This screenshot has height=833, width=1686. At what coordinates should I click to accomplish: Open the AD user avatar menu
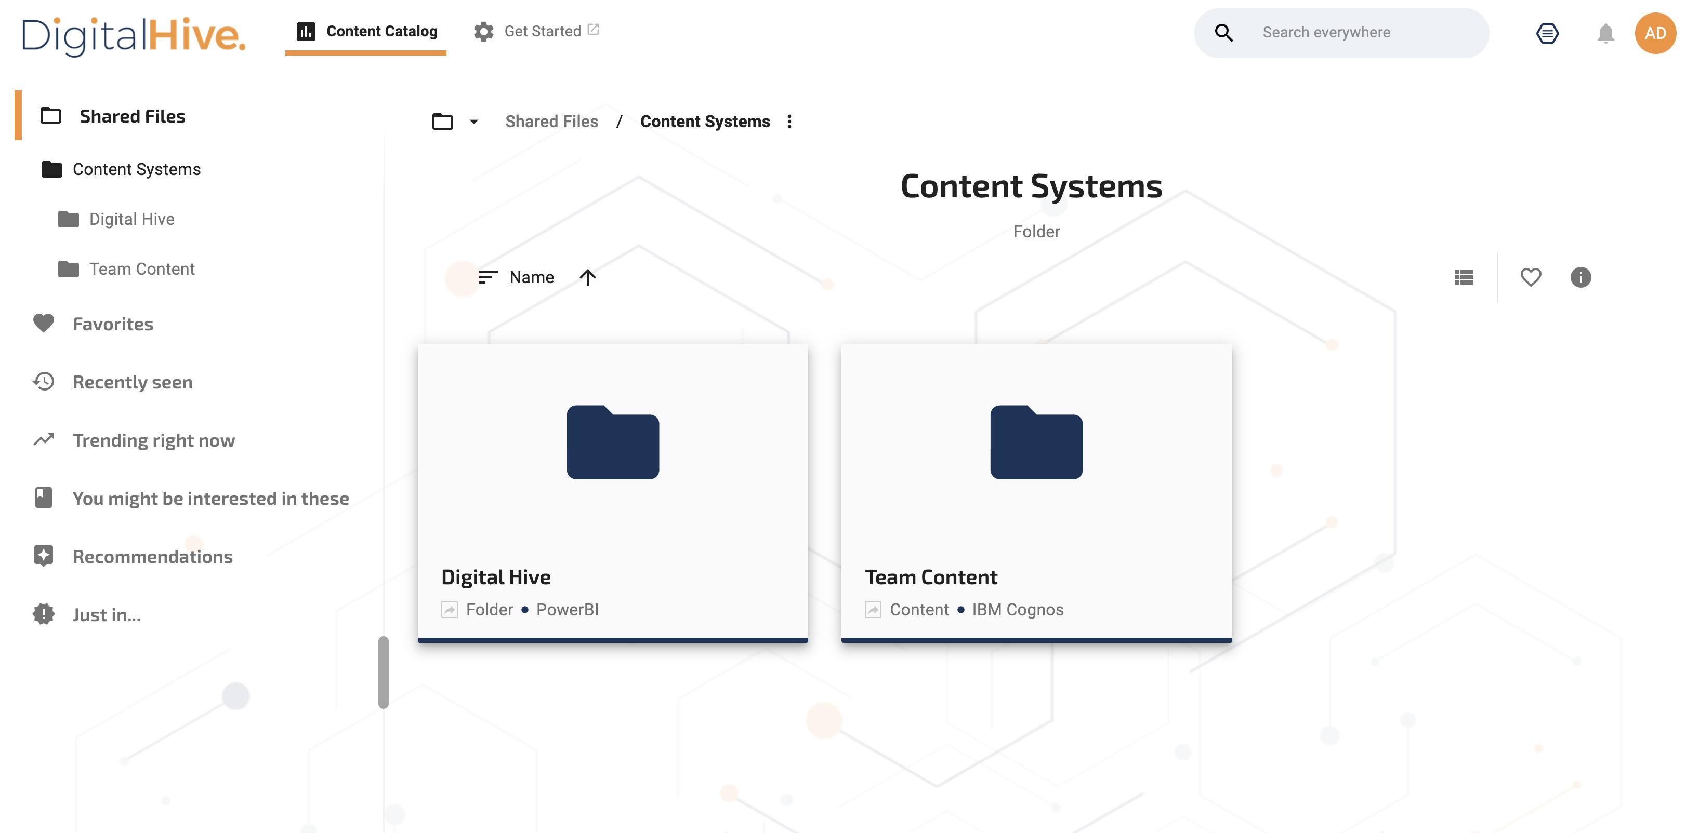pos(1655,33)
